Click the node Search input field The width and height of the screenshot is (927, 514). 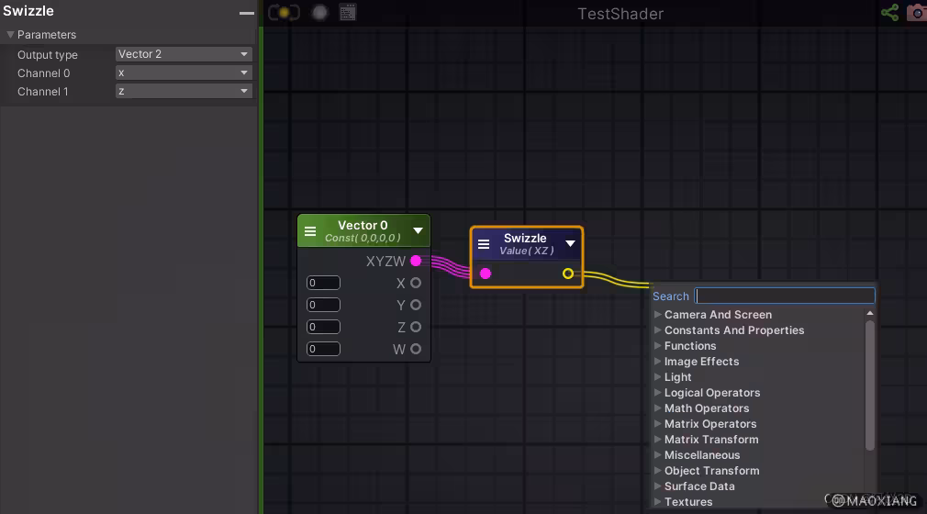click(x=785, y=296)
